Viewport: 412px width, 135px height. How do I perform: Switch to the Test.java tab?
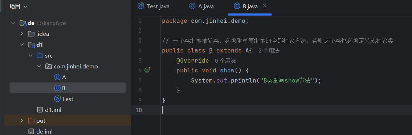click(x=154, y=6)
